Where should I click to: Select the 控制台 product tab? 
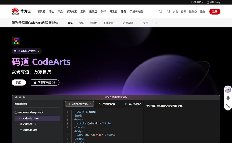[x=93, y=23]
